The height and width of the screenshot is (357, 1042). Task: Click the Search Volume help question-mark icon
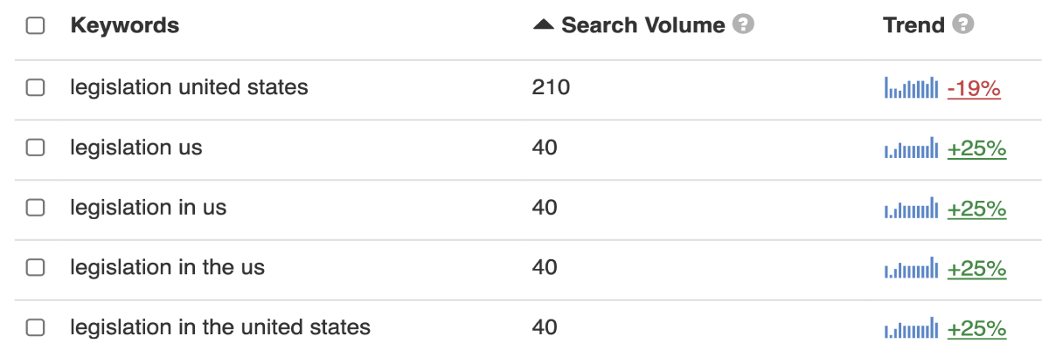coord(743,25)
